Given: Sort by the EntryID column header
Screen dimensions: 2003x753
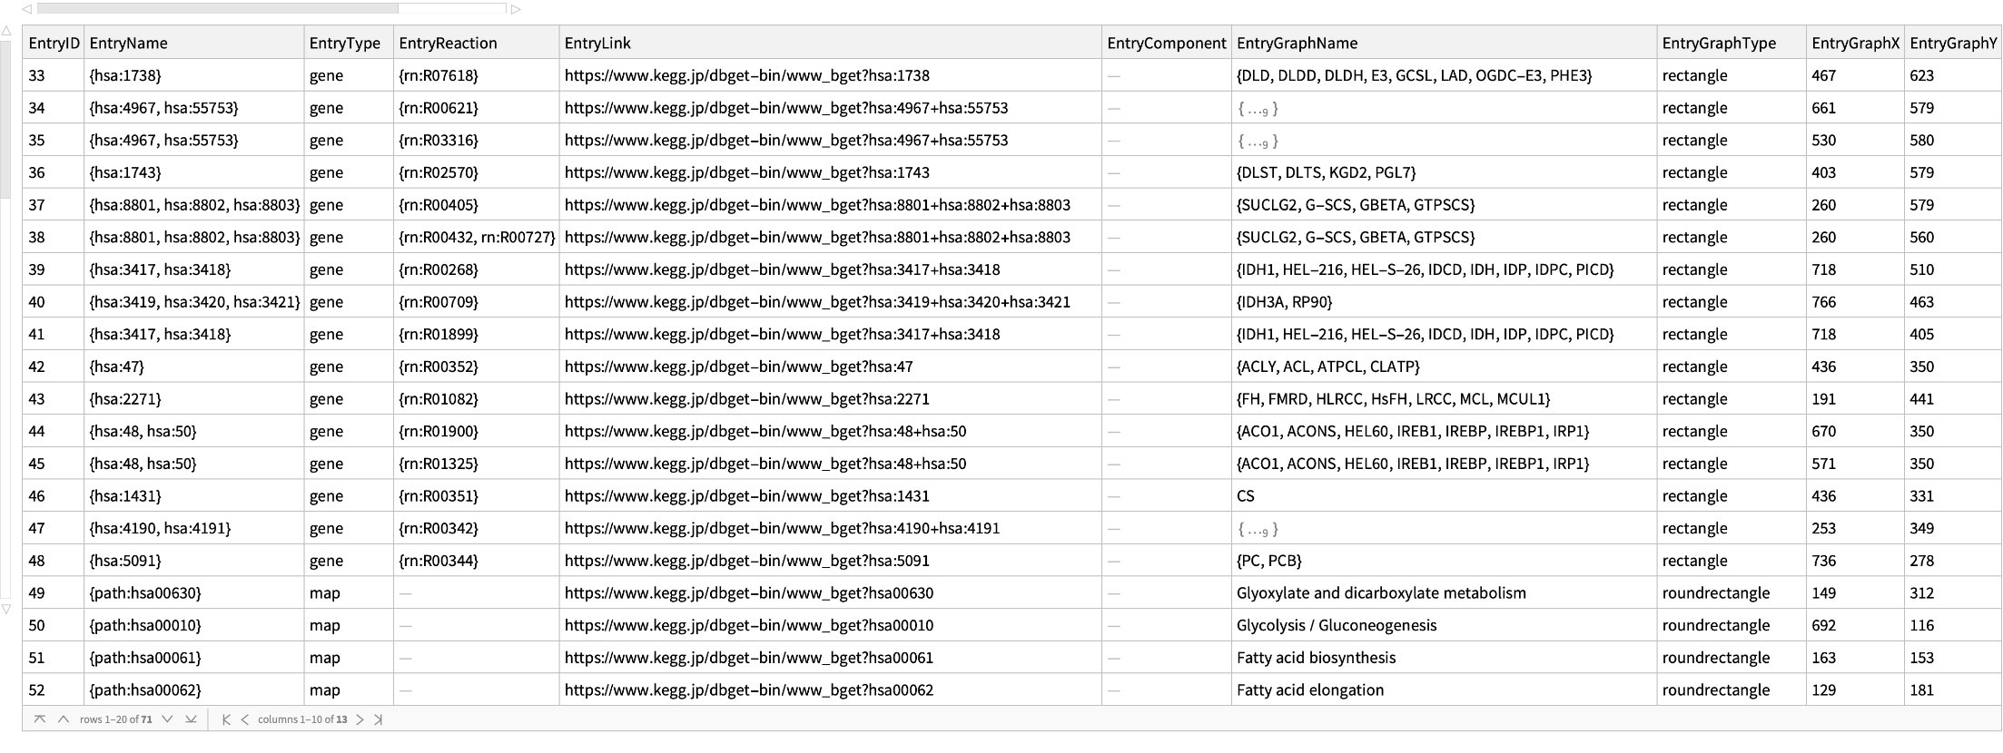Looking at the screenshot, I should point(53,43).
